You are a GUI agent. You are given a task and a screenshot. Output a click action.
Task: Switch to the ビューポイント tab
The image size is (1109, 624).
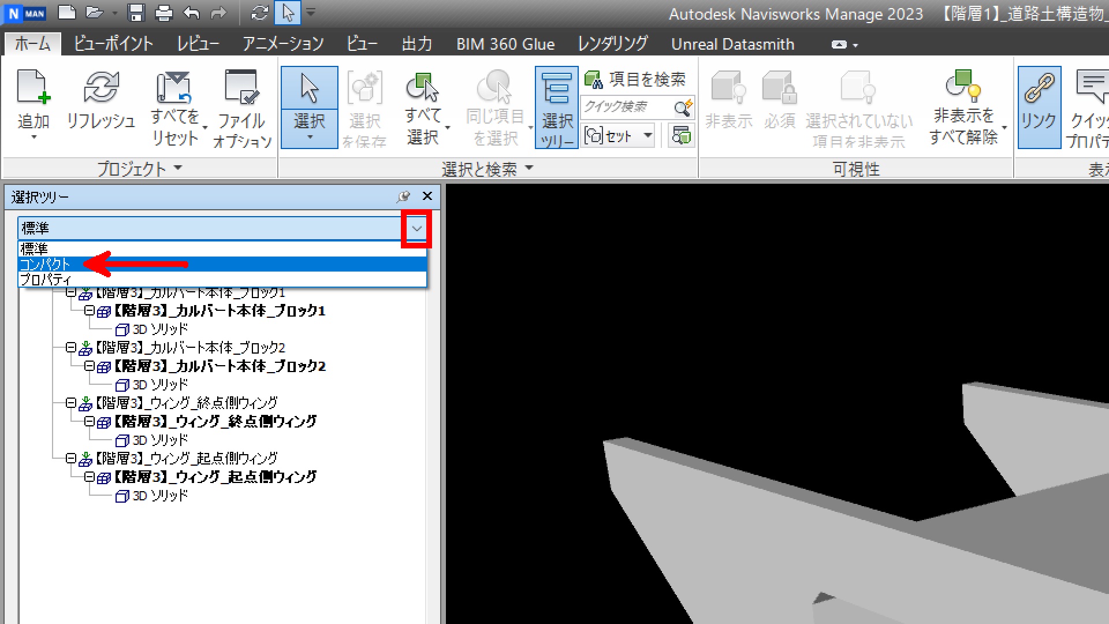tap(113, 44)
